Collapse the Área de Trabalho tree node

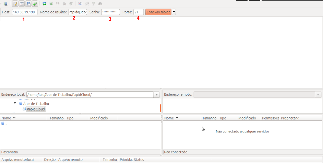pos(15,103)
